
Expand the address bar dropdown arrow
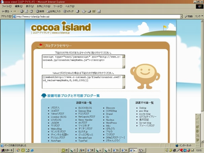pos(181,16)
